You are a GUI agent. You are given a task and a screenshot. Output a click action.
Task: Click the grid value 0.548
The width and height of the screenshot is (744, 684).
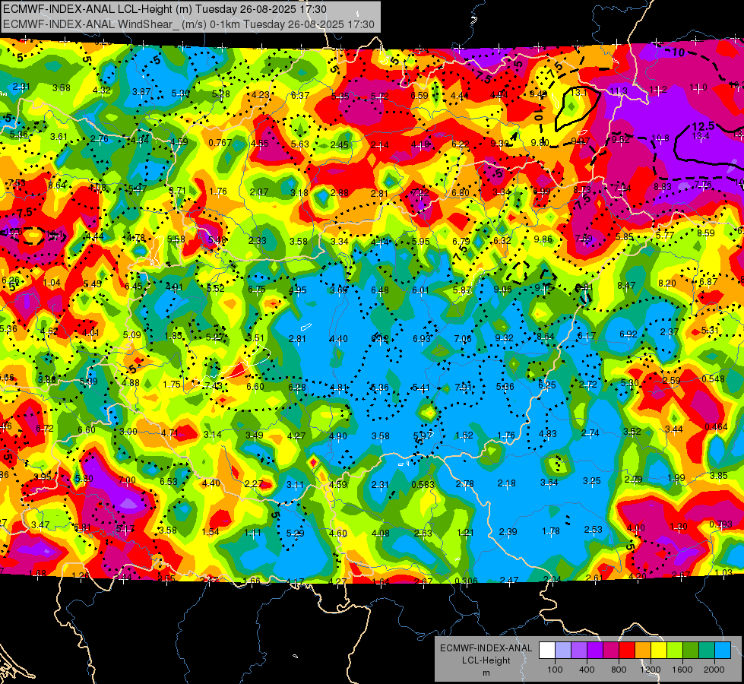click(713, 378)
